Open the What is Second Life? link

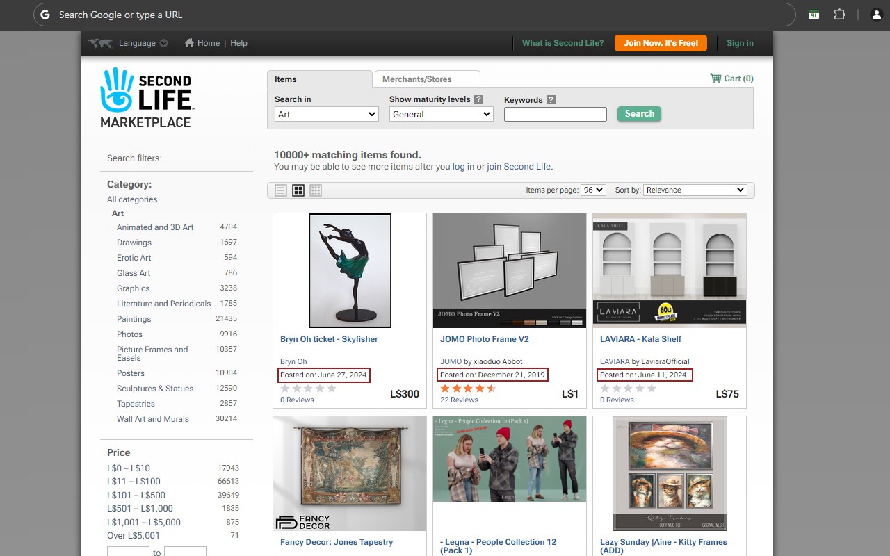click(563, 43)
